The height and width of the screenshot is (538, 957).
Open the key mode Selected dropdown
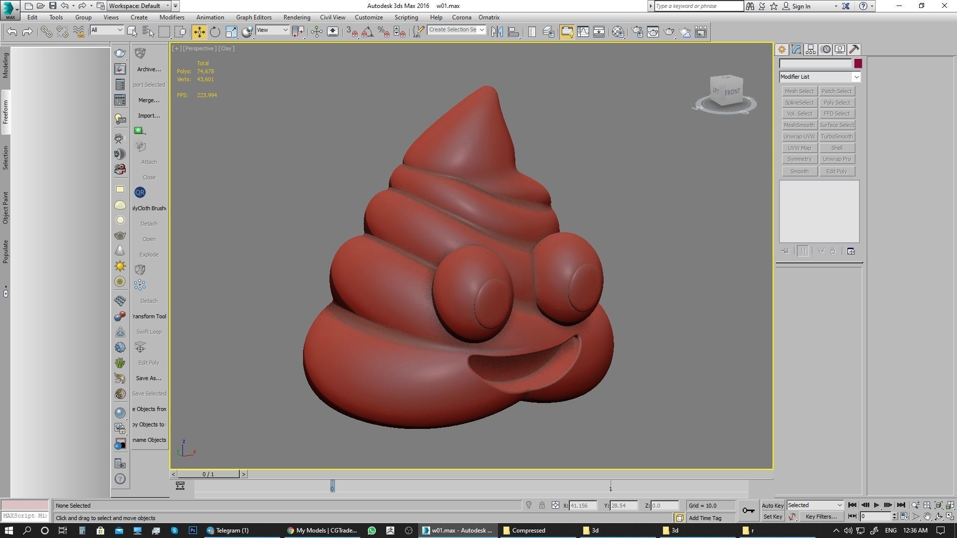(815, 505)
